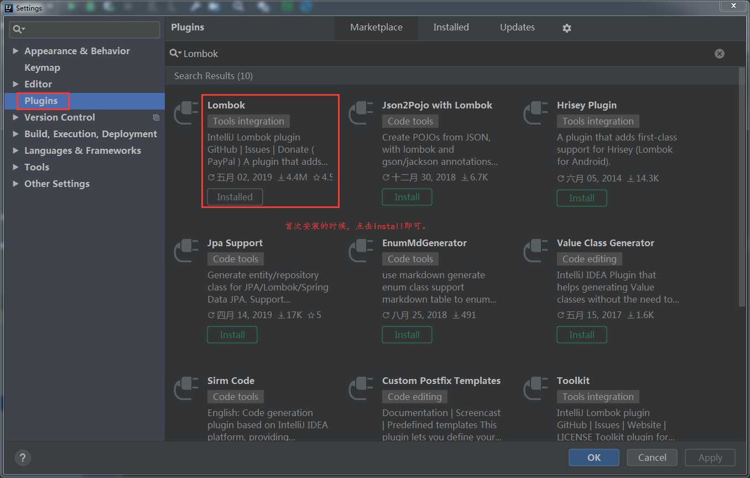Click the Jpa Support plugin icon
Image resolution: width=750 pixels, height=478 pixels.
coord(186,250)
